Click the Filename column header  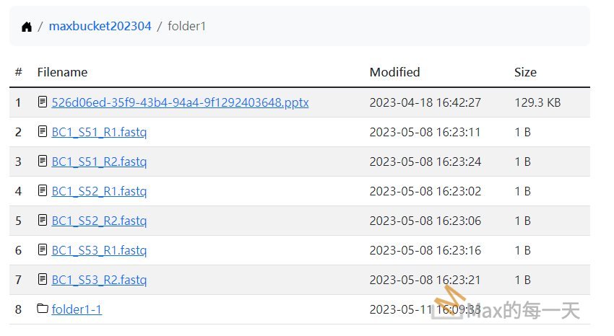pos(62,72)
